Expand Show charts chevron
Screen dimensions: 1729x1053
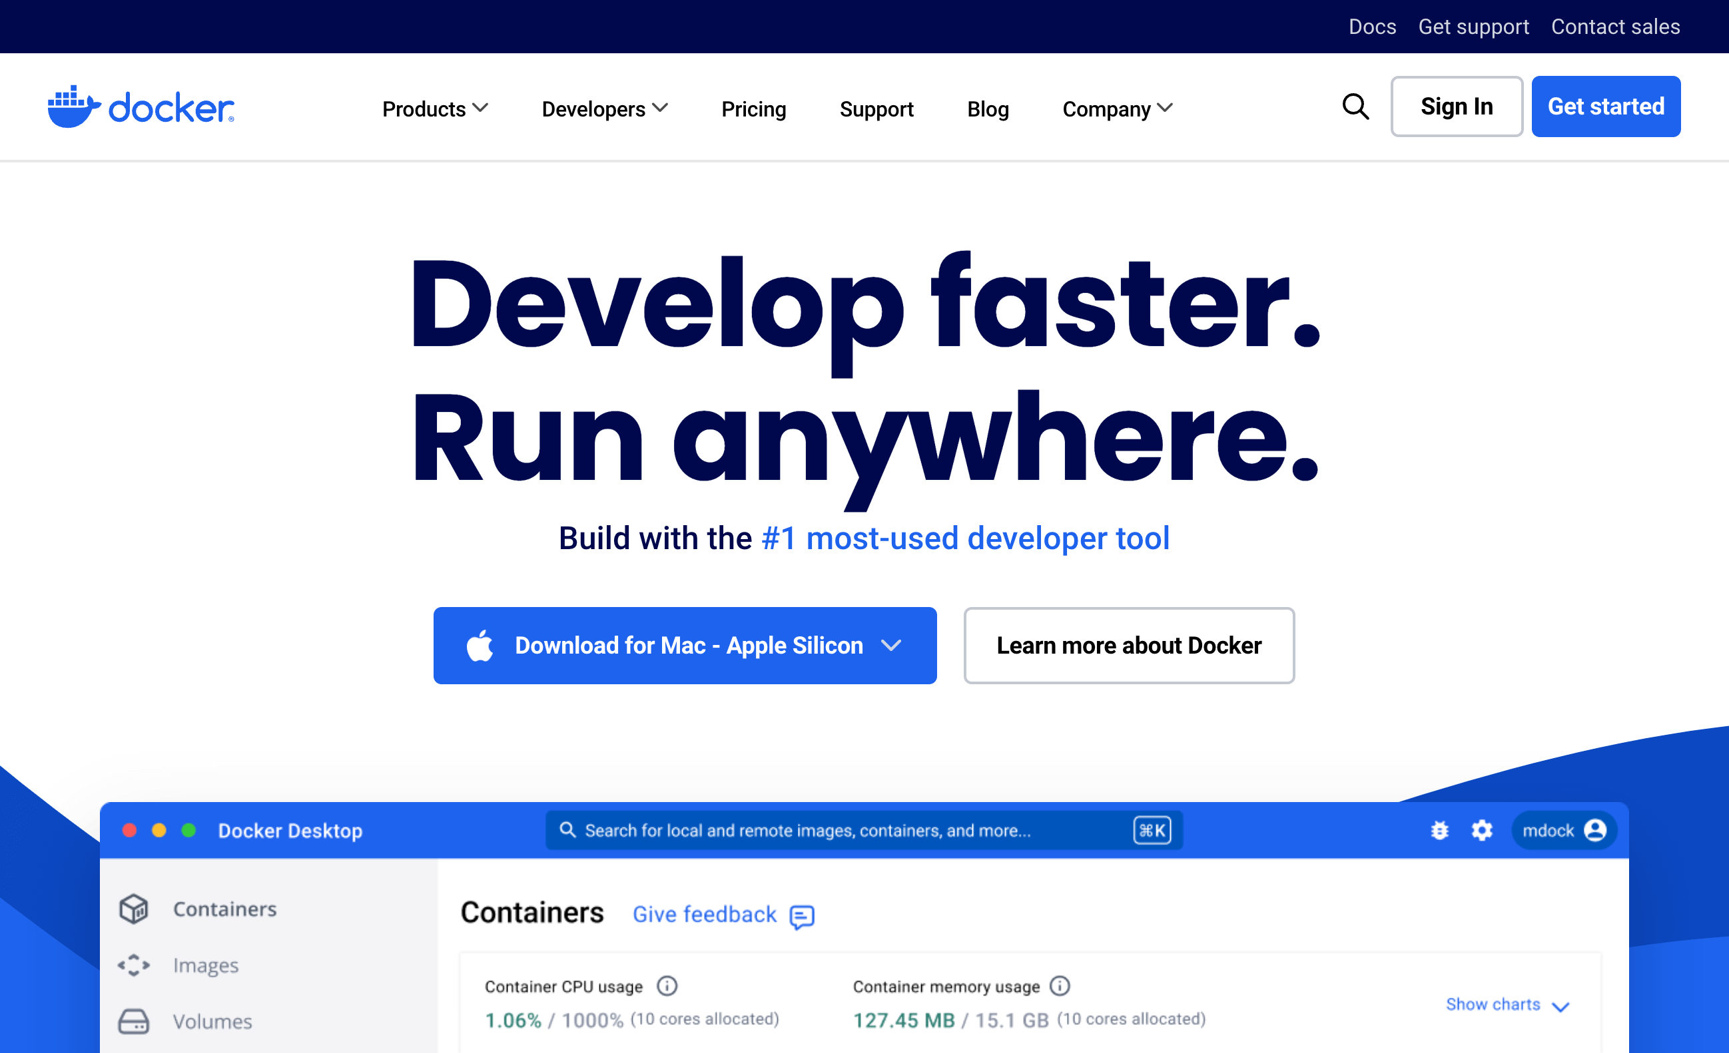(1560, 1006)
